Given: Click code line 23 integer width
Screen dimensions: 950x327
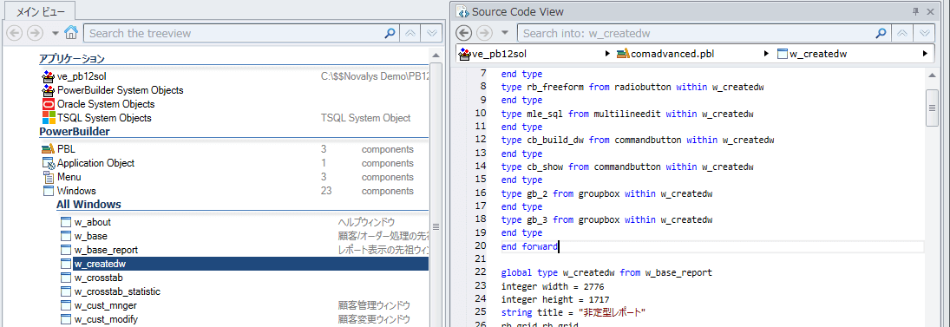Looking at the screenshot, I should coord(553,286).
